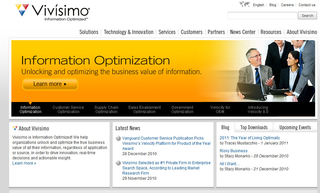Open the Risky Business blog post
This screenshot has width=320, height=193.
point(233,151)
